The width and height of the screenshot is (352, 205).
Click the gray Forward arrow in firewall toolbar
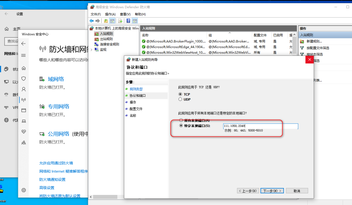[97, 21]
